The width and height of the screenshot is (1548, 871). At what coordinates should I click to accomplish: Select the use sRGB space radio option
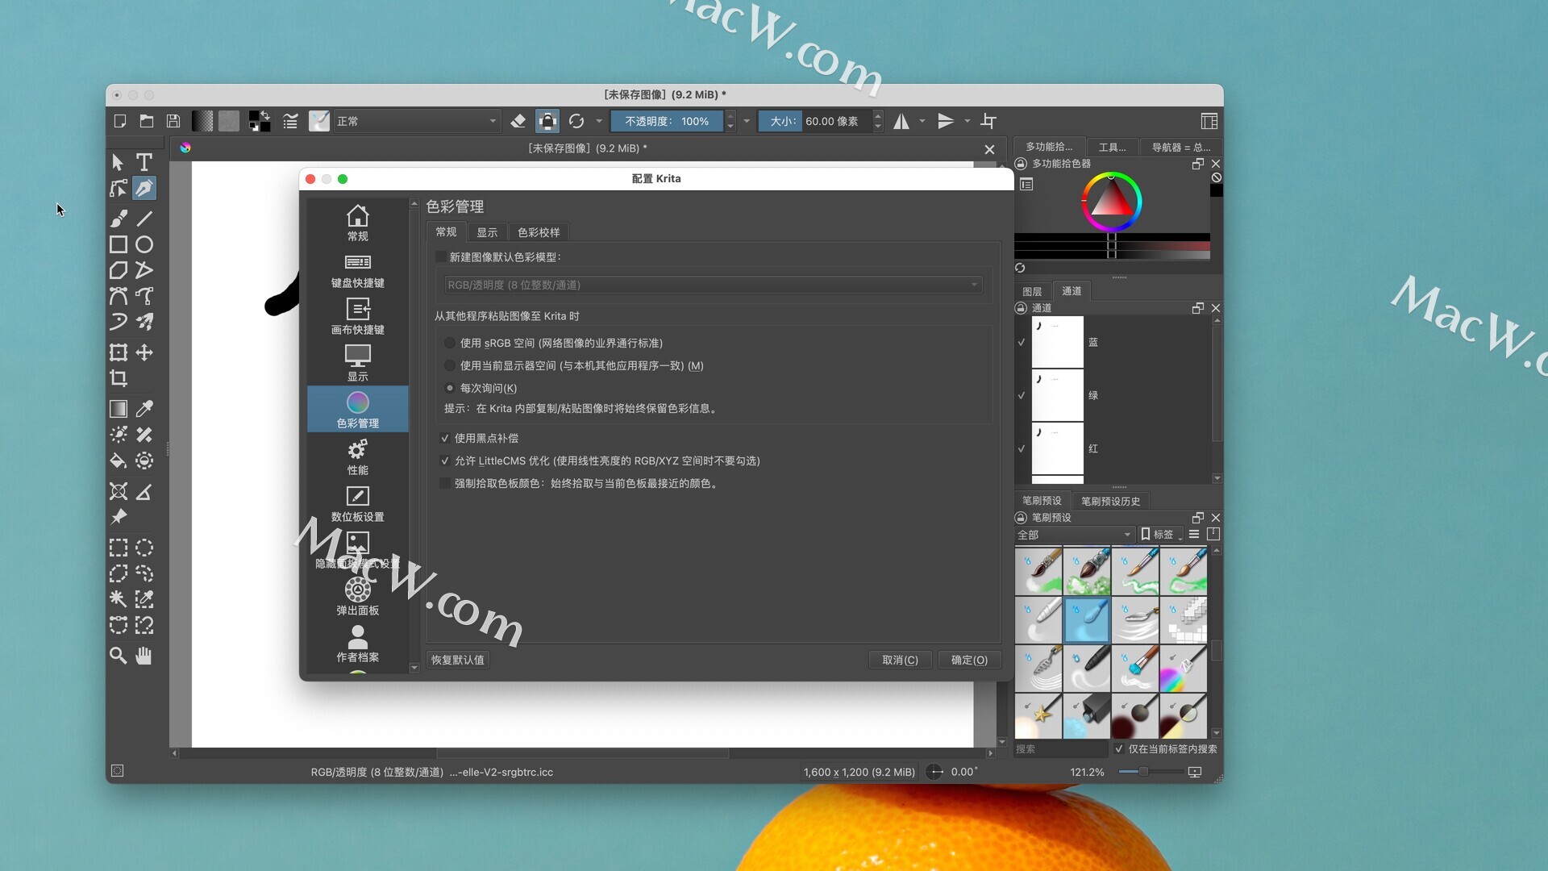(x=450, y=343)
